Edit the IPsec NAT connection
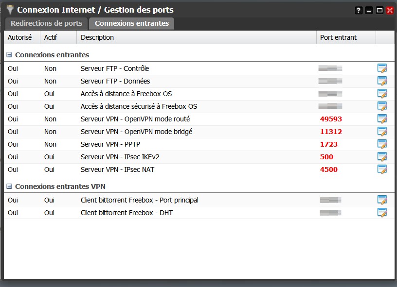The height and width of the screenshot is (287, 397). pyautogui.click(x=382, y=169)
